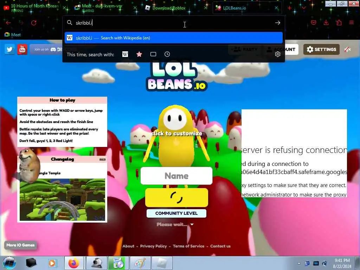Switch to the 10 Hours of North Korean tab
This screenshot has width=360, height=270.
point(34,8)
